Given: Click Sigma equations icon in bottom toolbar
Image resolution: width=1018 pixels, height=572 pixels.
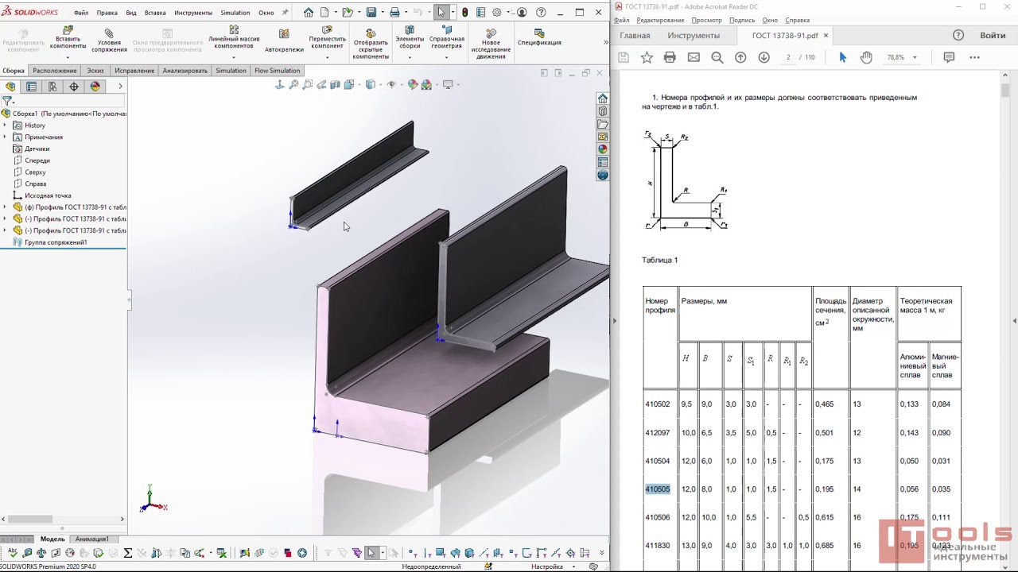Looking at the screenshot, I should [127, 553].
